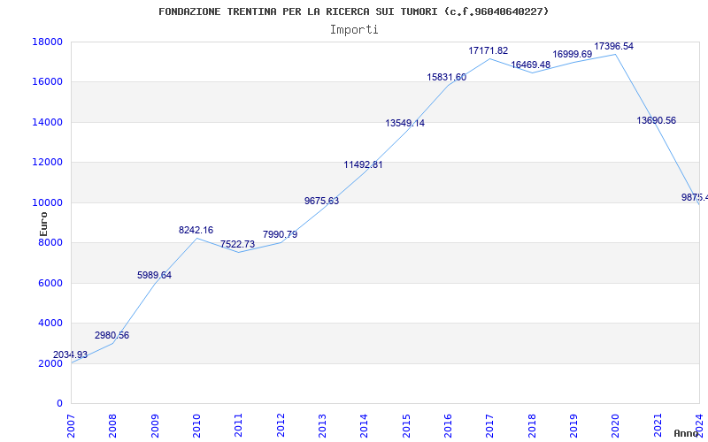This screenshot has width=708, height=442.
Task: Click y-axis tick 10000
Action: [x=47, y=202]
